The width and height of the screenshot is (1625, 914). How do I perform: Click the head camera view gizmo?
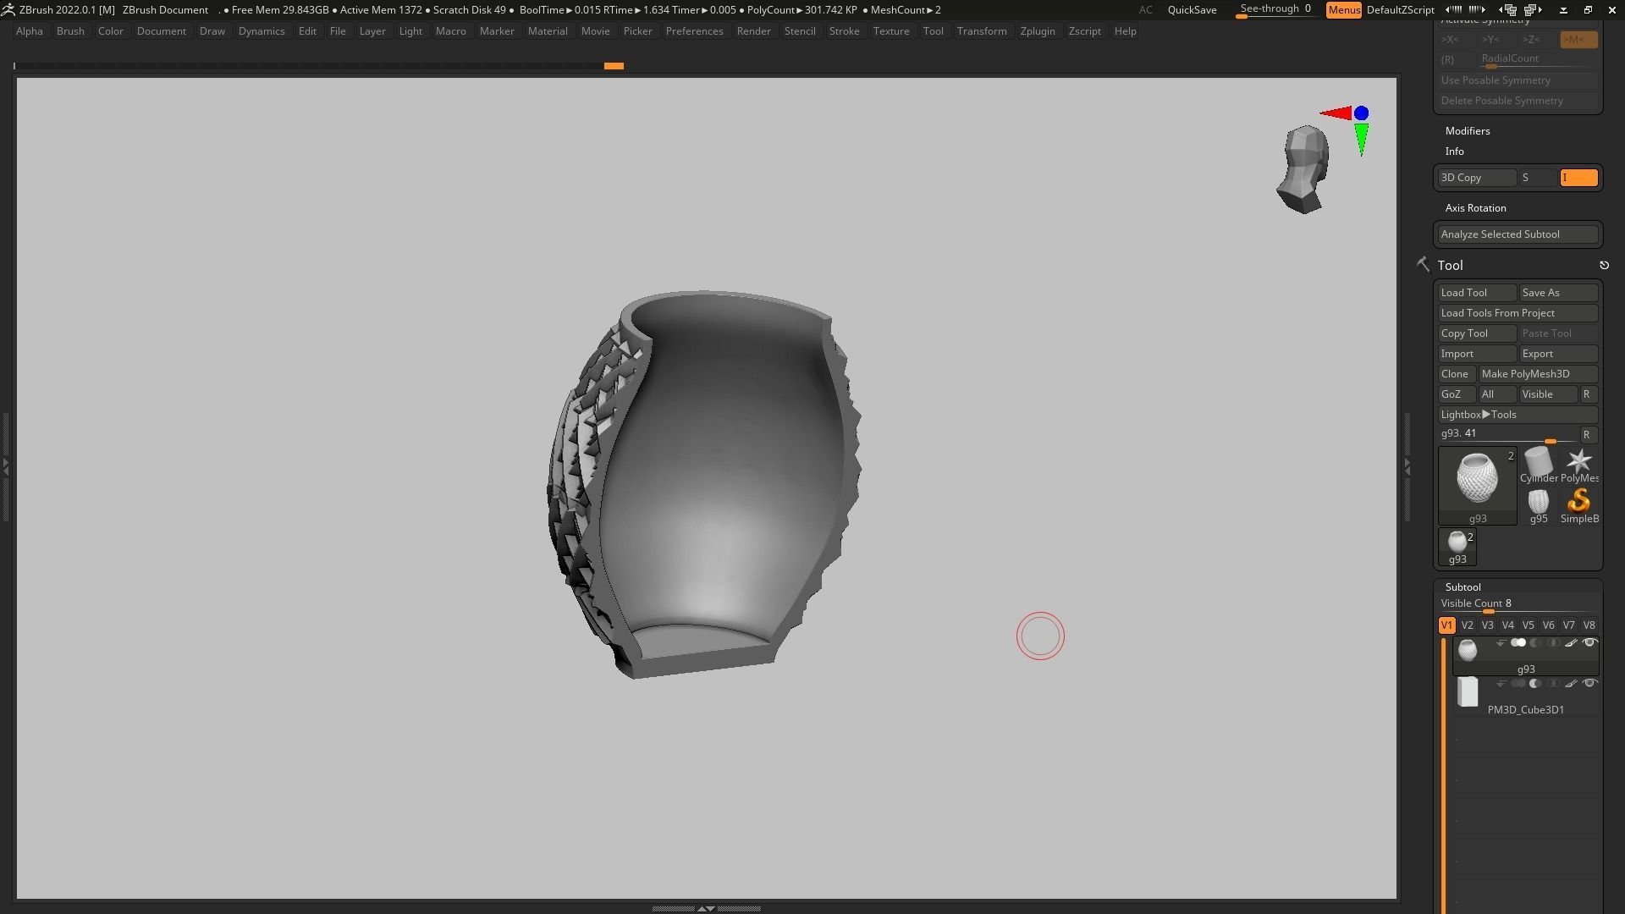coord(1303,169)
